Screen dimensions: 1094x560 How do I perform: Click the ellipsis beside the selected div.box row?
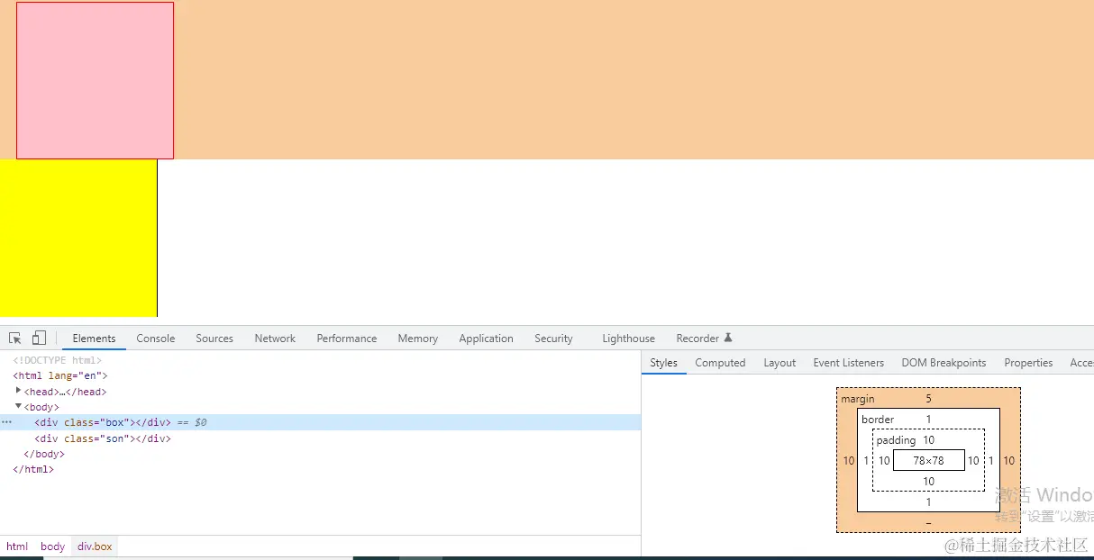coord(7,422)
